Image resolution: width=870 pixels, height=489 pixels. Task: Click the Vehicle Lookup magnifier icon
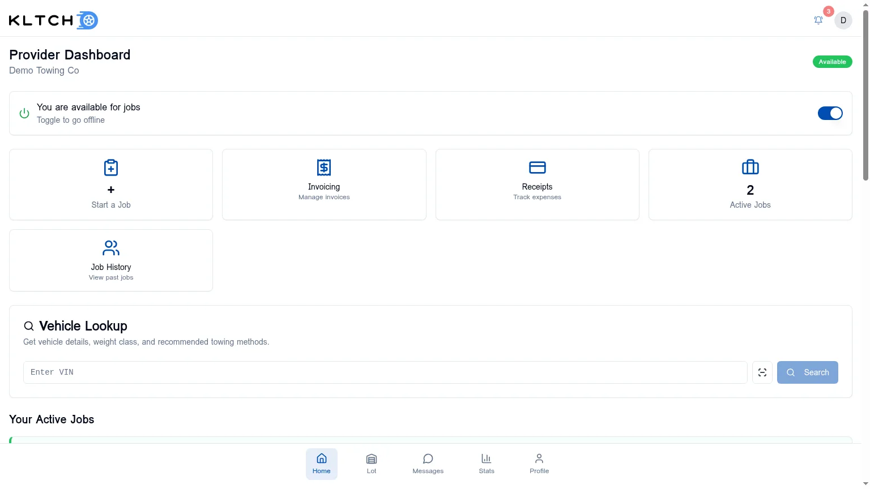(x=29, y=326)
